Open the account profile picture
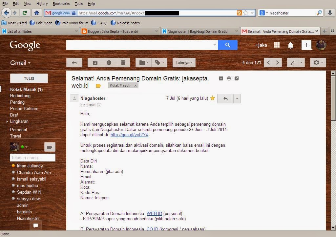The image size is (336, 237). tap(321, 45)
